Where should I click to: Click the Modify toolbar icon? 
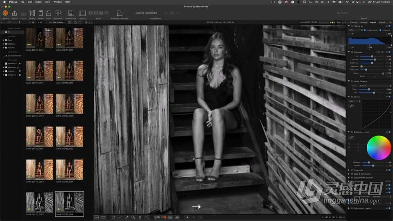point(32,14)
